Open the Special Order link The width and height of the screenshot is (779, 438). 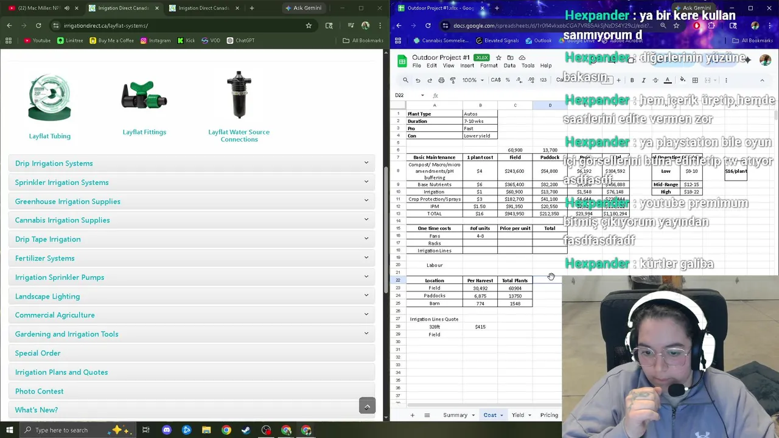pyautogui.click(x=38, y=353)
